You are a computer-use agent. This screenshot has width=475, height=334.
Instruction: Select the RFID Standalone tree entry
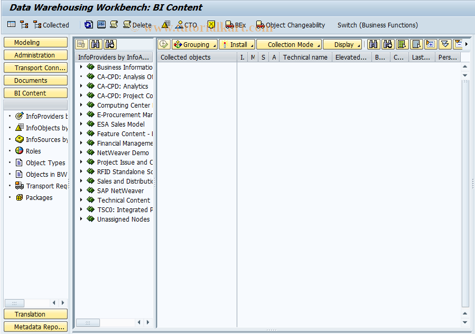125,171
